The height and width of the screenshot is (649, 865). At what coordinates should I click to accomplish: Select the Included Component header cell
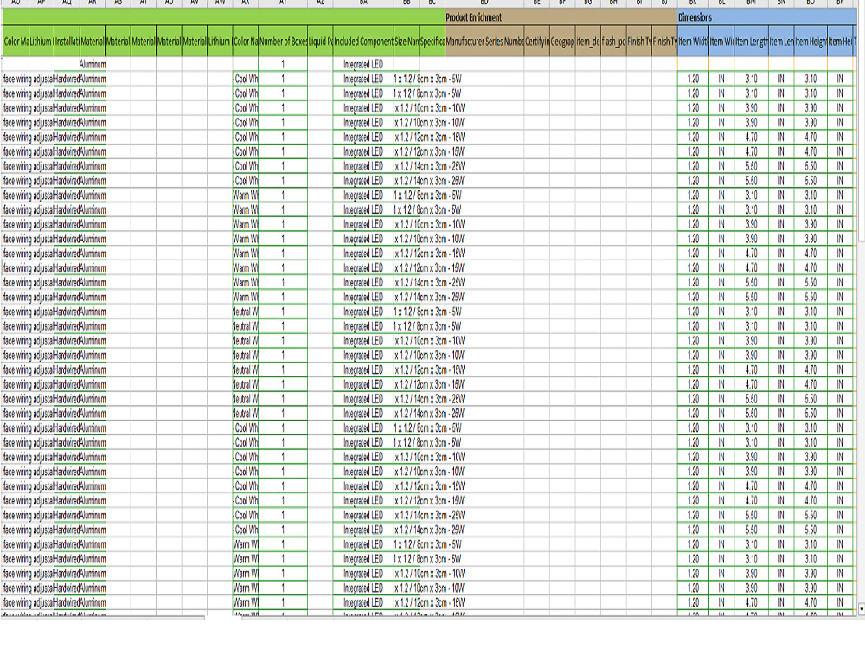pos(363,41)
